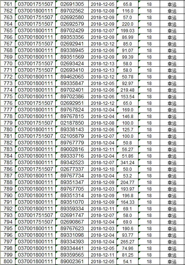This screenshot has height=265, width=185.
Task: Select amount cell 341.24
Action: click(x=127, y=162)
